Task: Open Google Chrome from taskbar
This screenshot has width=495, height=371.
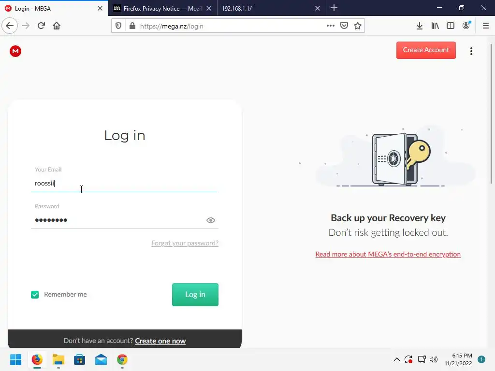Action: (122, 359)
